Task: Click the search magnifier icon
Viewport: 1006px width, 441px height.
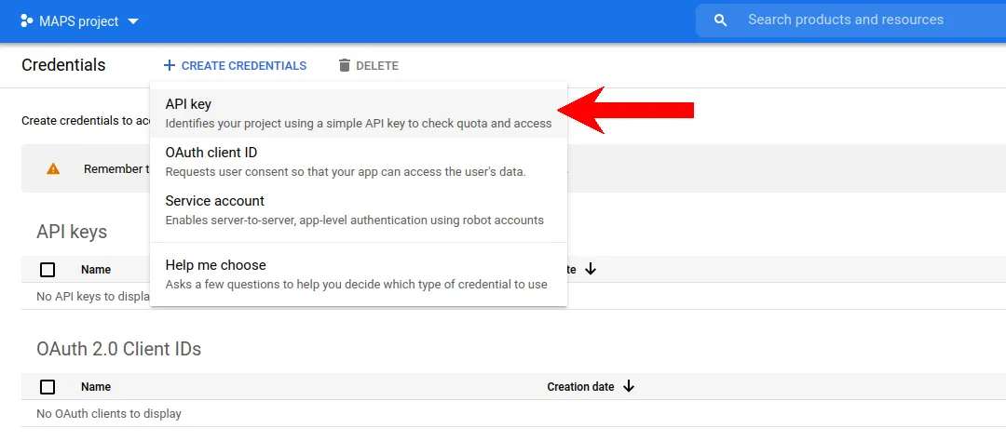Action: (x=720, y=20)
